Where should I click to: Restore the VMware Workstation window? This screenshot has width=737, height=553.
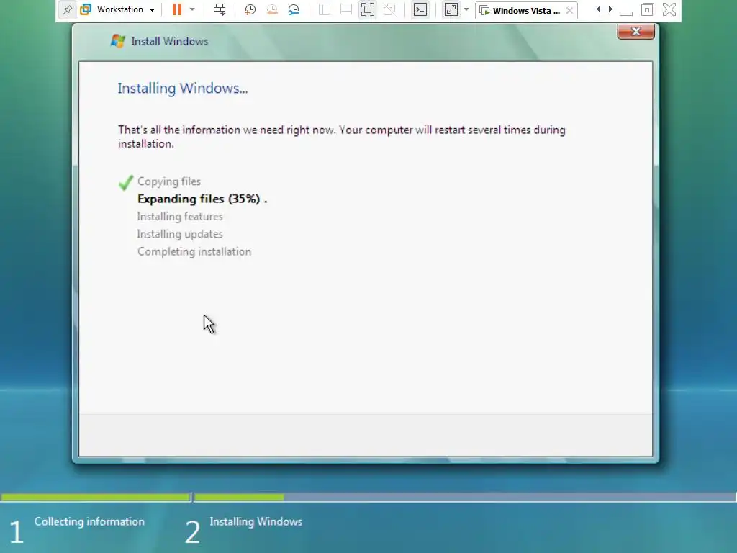(x=647, y=9)
